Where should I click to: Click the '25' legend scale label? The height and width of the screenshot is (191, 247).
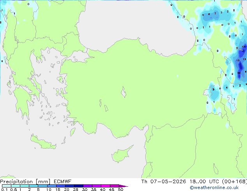76,189
